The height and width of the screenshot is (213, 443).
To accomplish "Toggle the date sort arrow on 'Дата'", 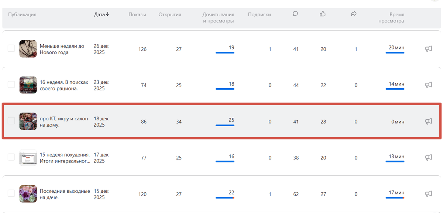I will [107, 14].
